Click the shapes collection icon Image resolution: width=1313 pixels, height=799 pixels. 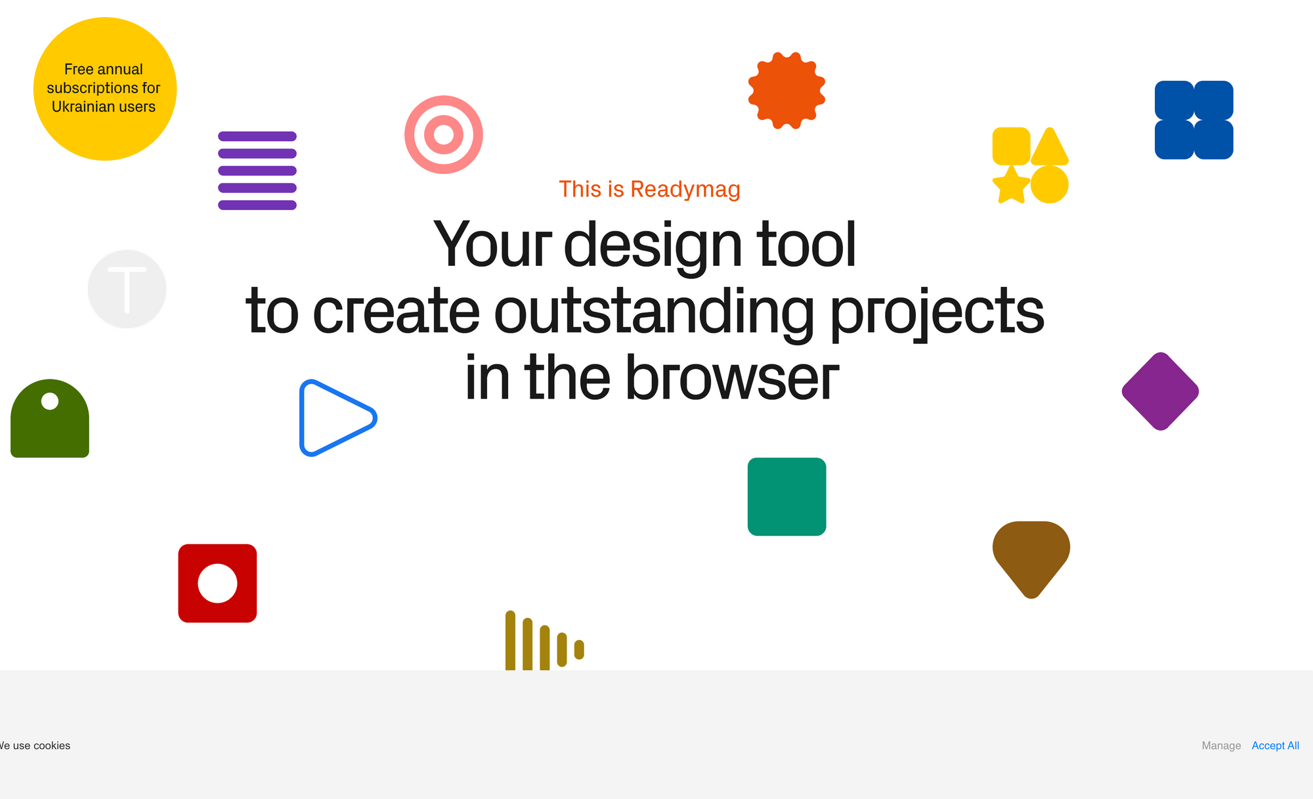[1029, 163]
